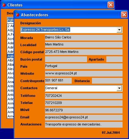The image size is (129, 139).
Task: Select the Alex row in Clientes list
Action: coord(10,69)
